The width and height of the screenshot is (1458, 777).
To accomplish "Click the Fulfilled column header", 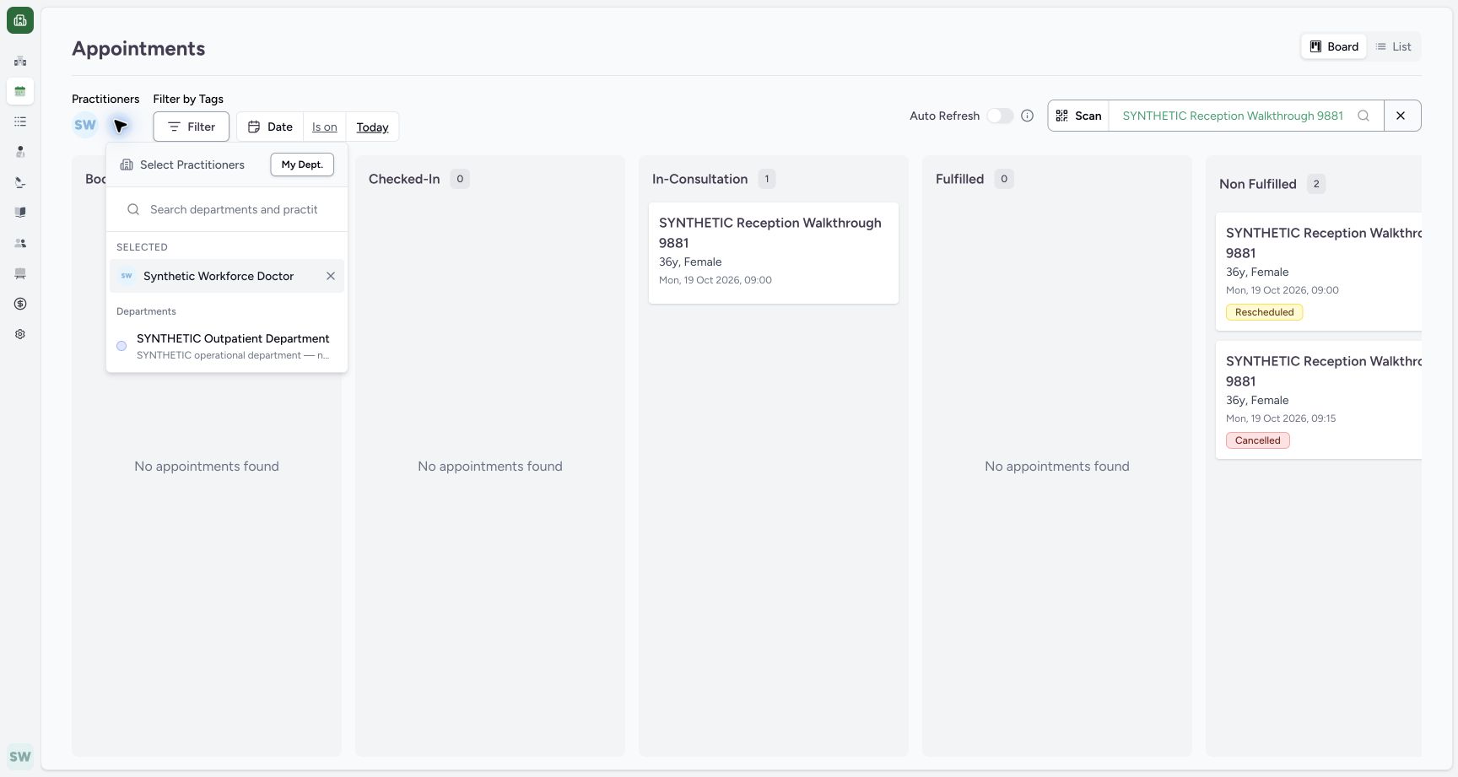I will click(959, 179).
